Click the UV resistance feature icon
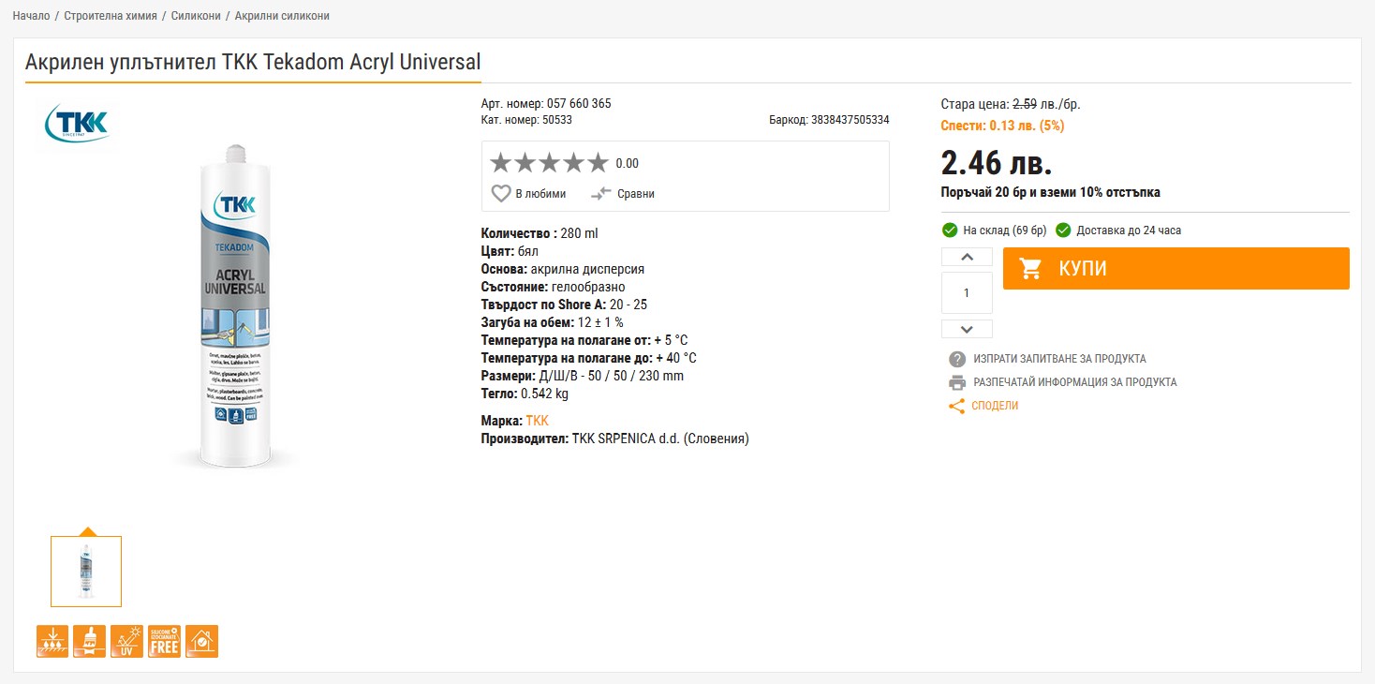The height and width of the screenshot is (684, 1375). (x=126, y=641)
